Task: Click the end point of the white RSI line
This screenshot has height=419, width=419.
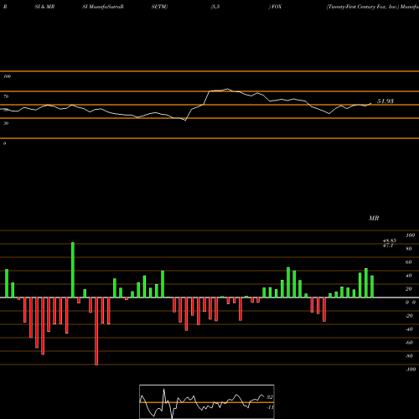Action: 371,103
